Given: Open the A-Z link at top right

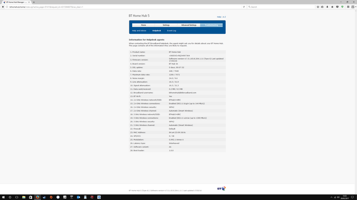Looking at the screenshot, I should tap(224, 17).
